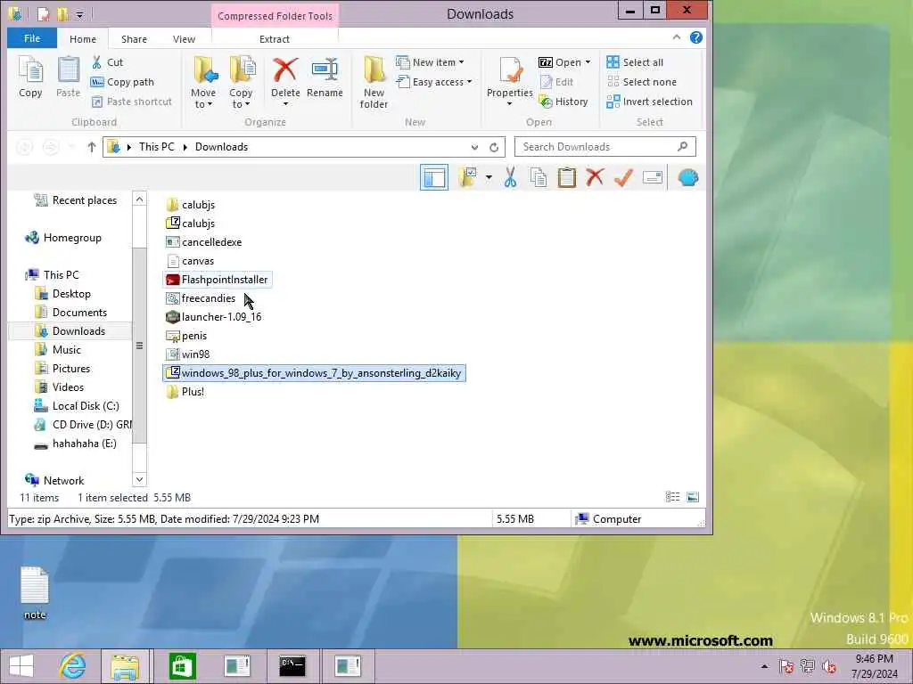The width and height of the screenshot is (913, 684).
Task: Click the navigation pane scrollbar down arrow
Action: click(139, 480)
